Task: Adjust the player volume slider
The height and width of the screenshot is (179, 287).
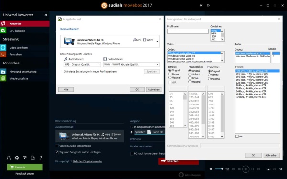Action: [219, 169]
